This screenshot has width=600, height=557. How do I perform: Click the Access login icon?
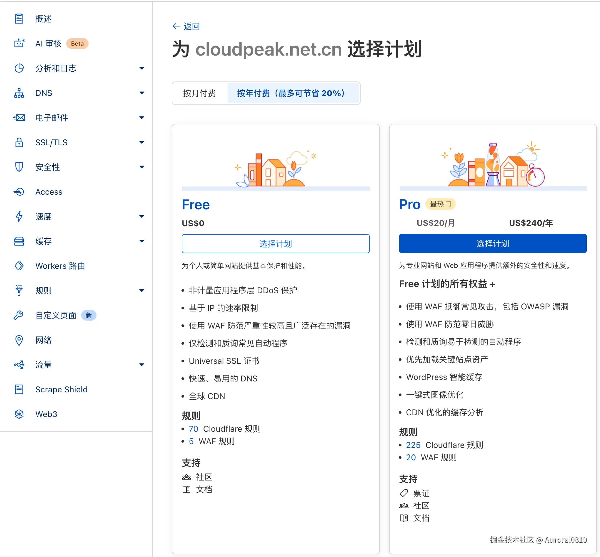[19, 192]
